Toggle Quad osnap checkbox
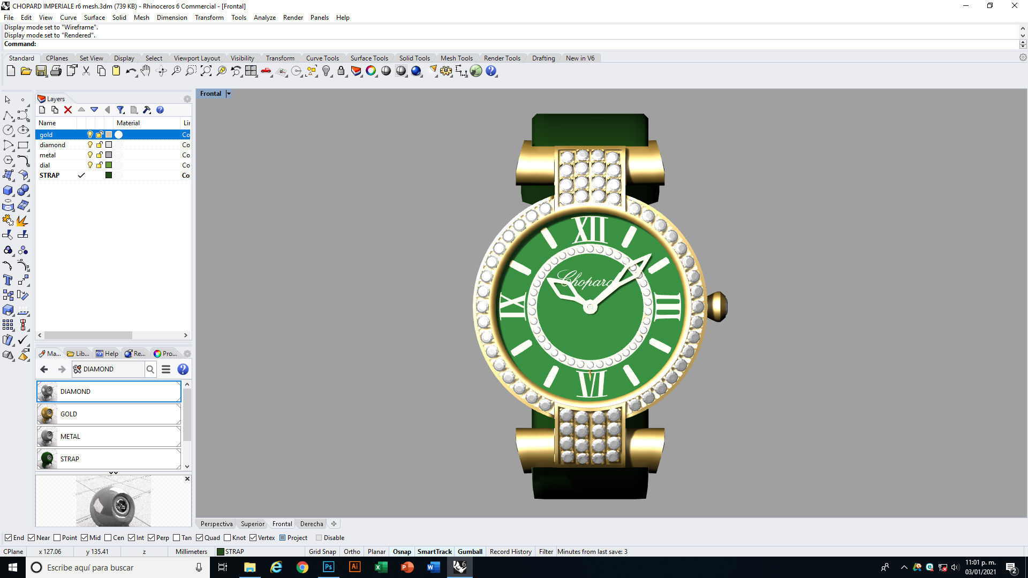 point(199,538)
